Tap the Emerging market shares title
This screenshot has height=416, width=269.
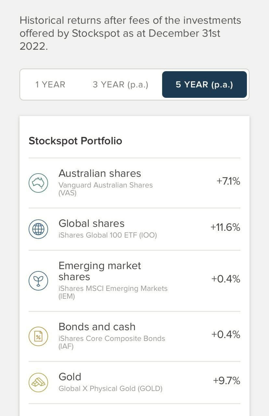(x=100, y=271)
